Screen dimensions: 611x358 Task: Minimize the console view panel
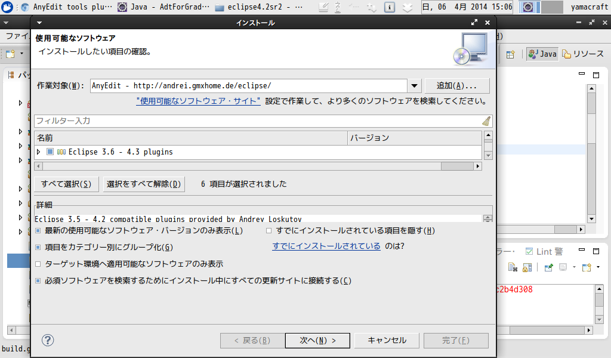click(582, 250)
